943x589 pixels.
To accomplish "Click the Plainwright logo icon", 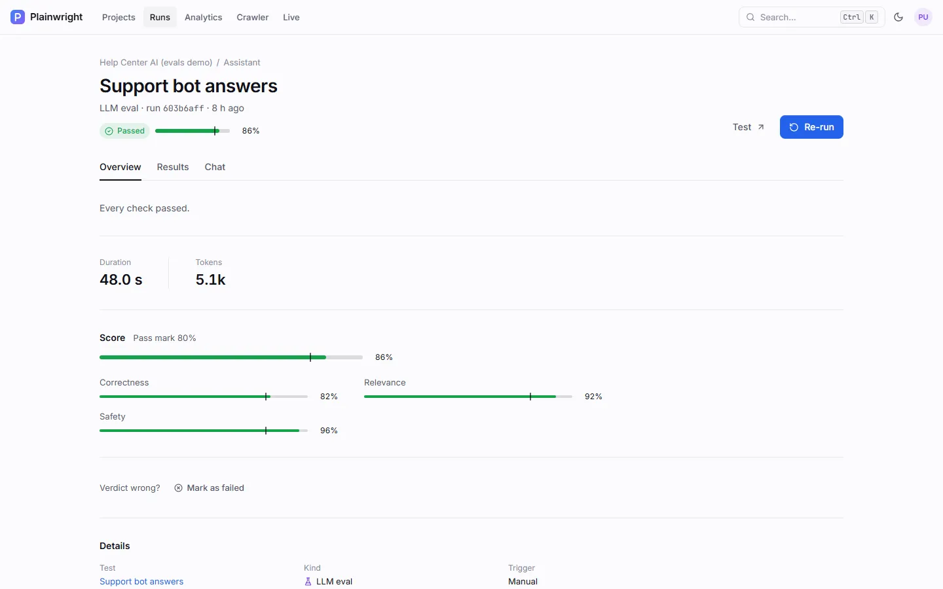I will [x=18, y=17].
